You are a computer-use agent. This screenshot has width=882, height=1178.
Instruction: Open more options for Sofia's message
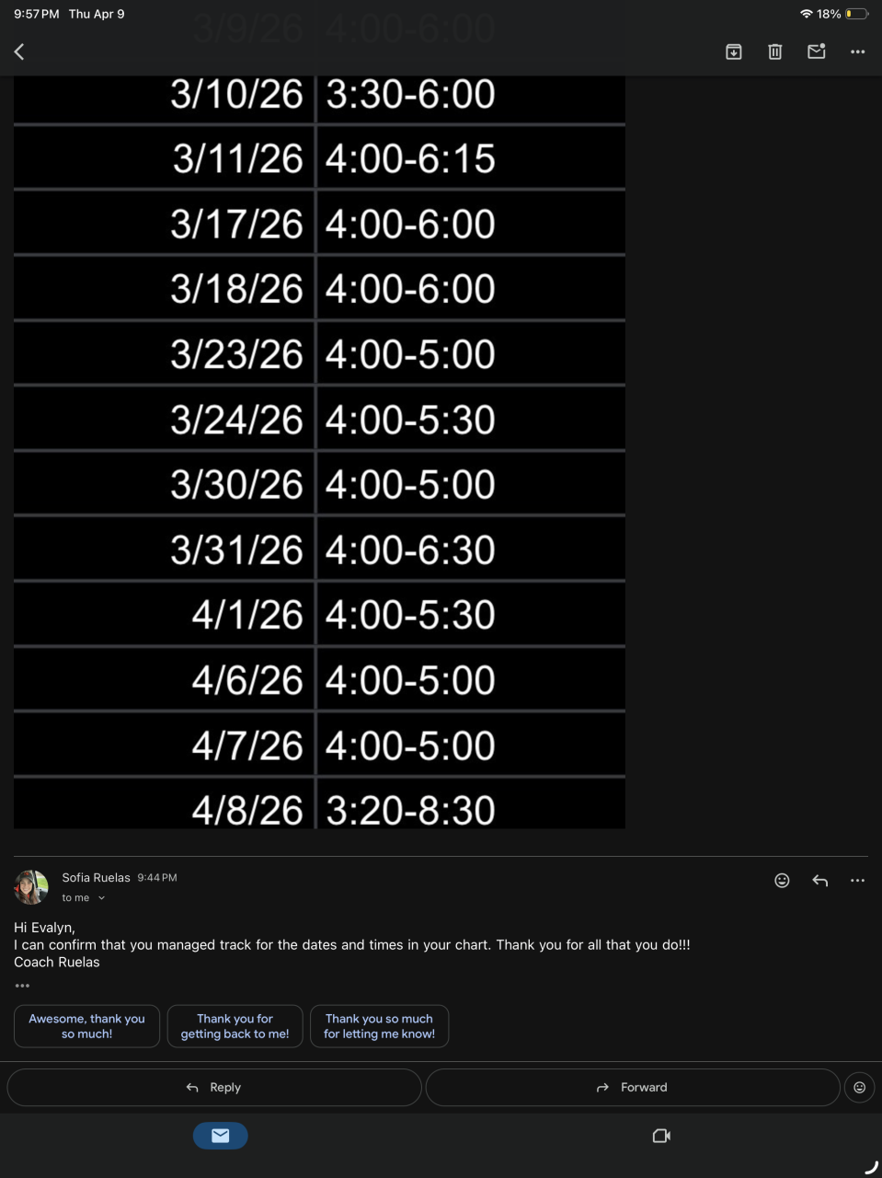click(858, 881)
